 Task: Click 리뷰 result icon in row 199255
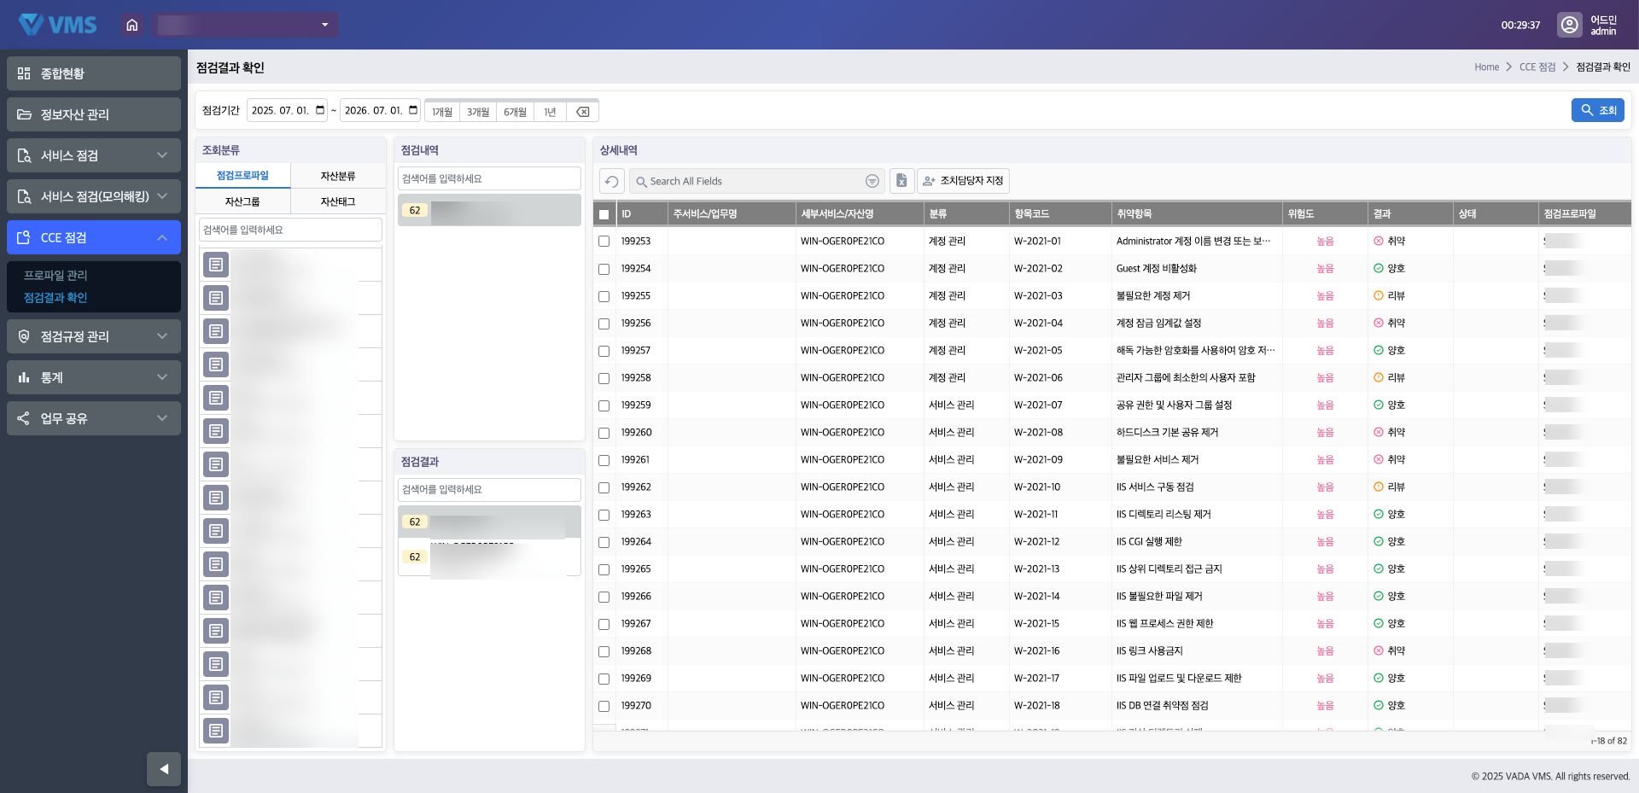tap(1379, 295)
